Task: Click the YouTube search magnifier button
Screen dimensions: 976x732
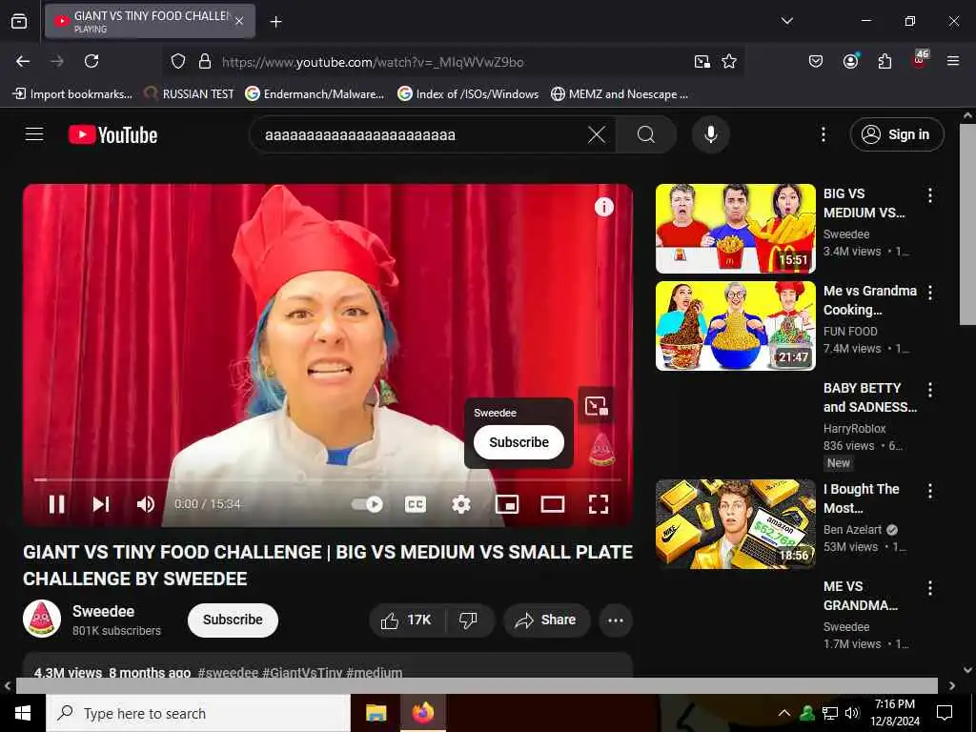Action: coord(646,134)
